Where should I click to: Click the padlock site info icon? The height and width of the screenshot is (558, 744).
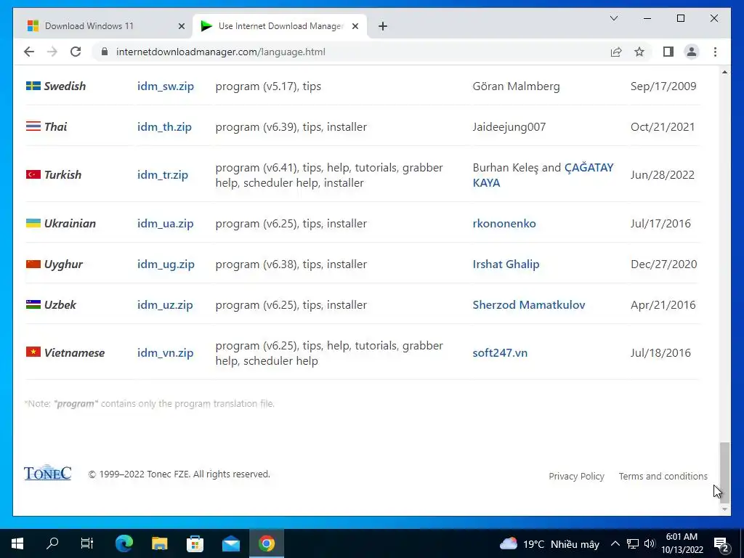click(105, 52)
